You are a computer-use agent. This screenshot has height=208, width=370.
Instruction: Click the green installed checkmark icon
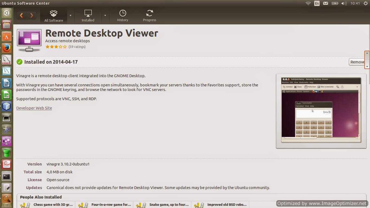pyautogui.click(x=20, y=62)
